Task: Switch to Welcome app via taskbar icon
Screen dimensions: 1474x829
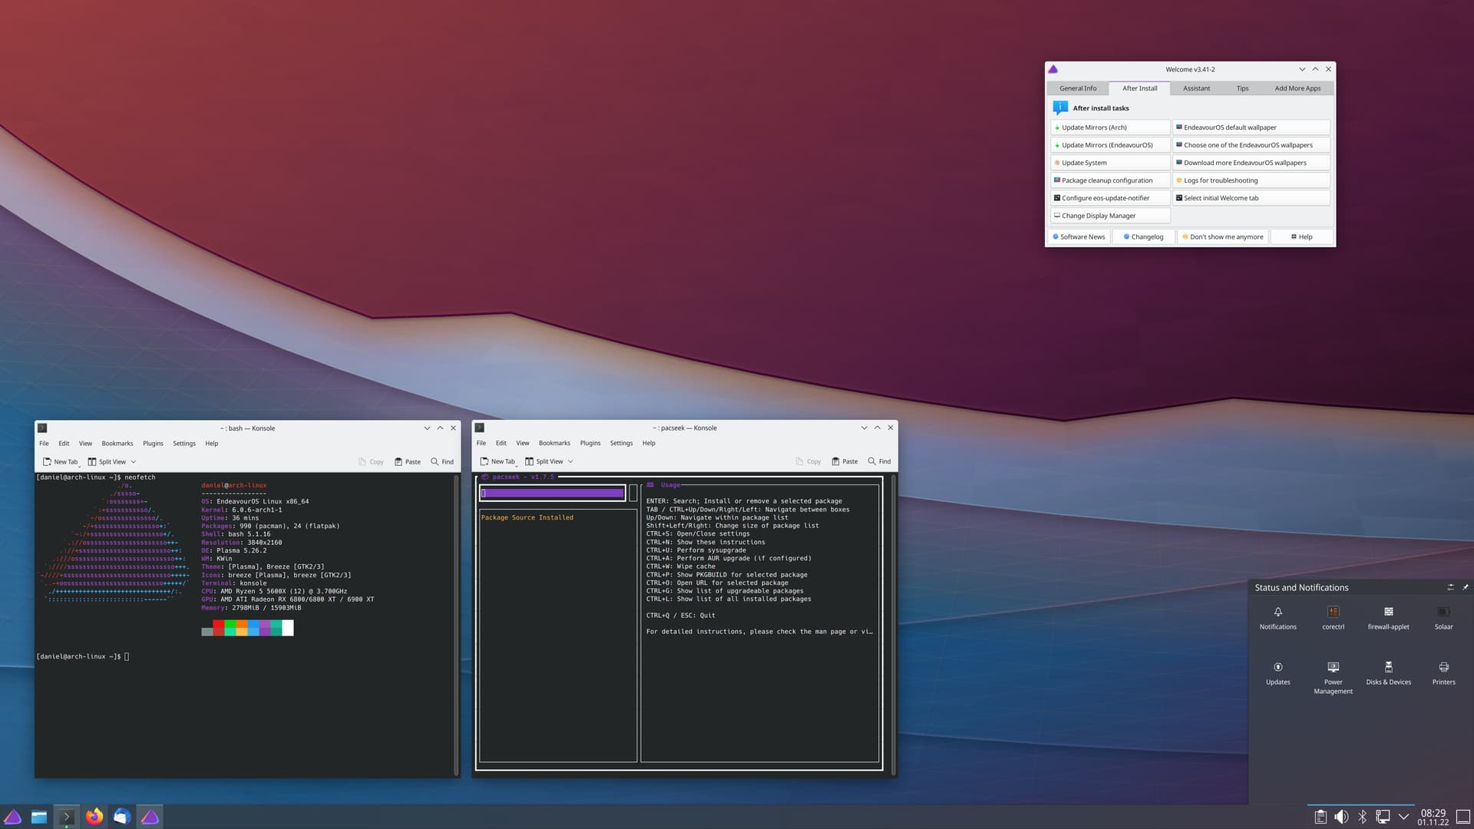Action: [x=150, y=817]
